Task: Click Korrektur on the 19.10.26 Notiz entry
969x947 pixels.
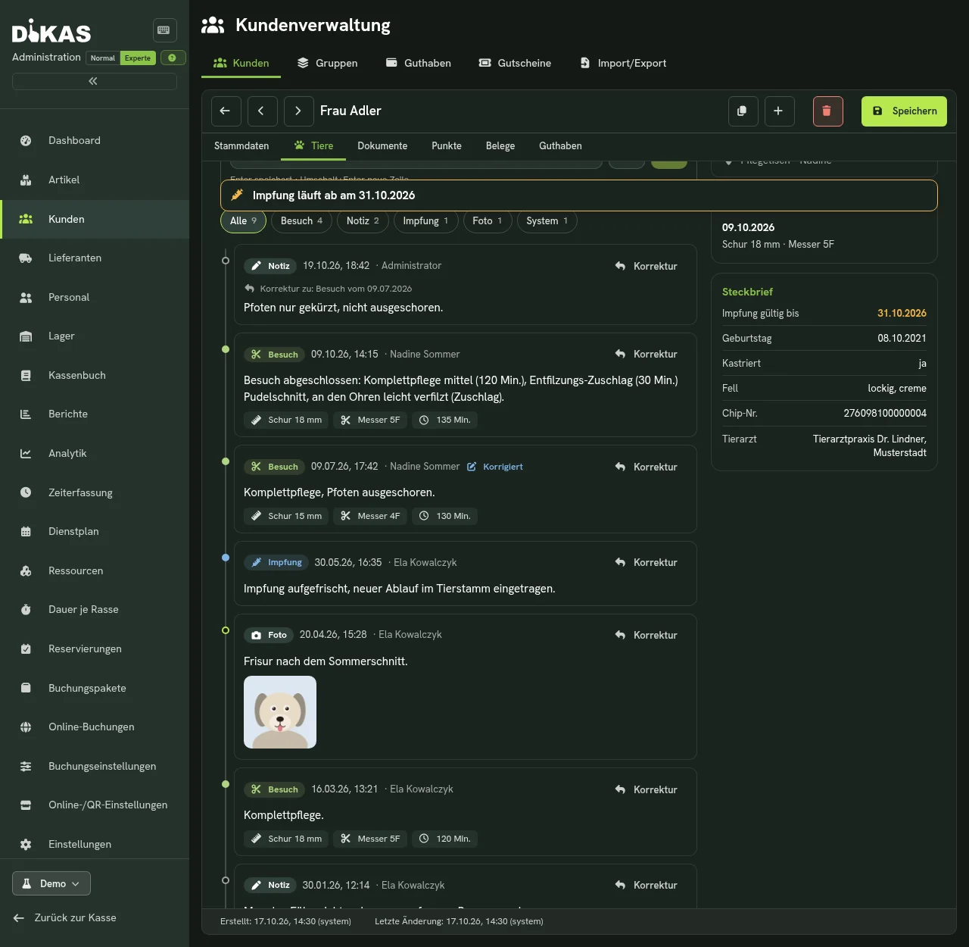Action: (x=647, y=267)
